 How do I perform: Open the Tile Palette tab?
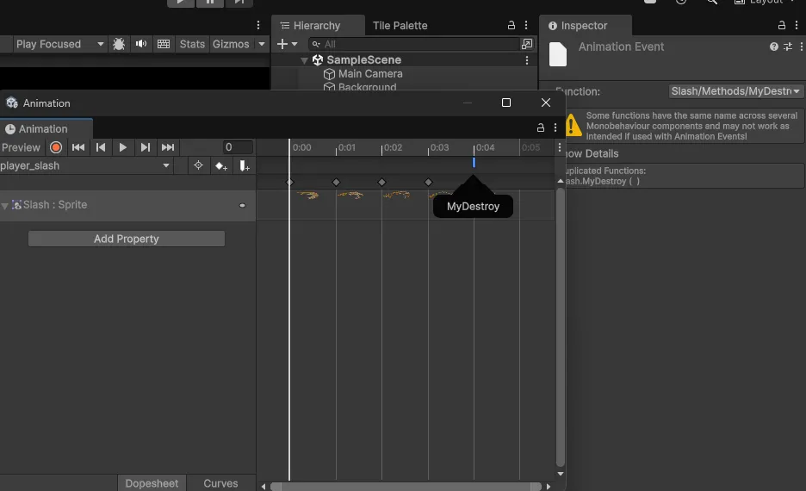[x=400, y=26]
